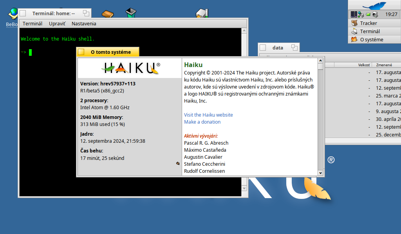Click the Terminal scrollbar down arrow

244,188
